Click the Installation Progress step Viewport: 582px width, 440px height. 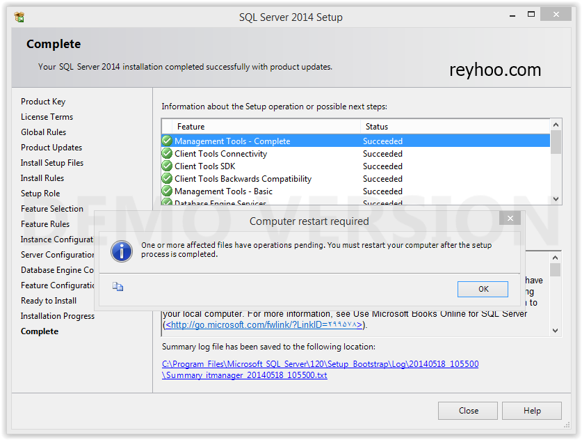[58, 316]
